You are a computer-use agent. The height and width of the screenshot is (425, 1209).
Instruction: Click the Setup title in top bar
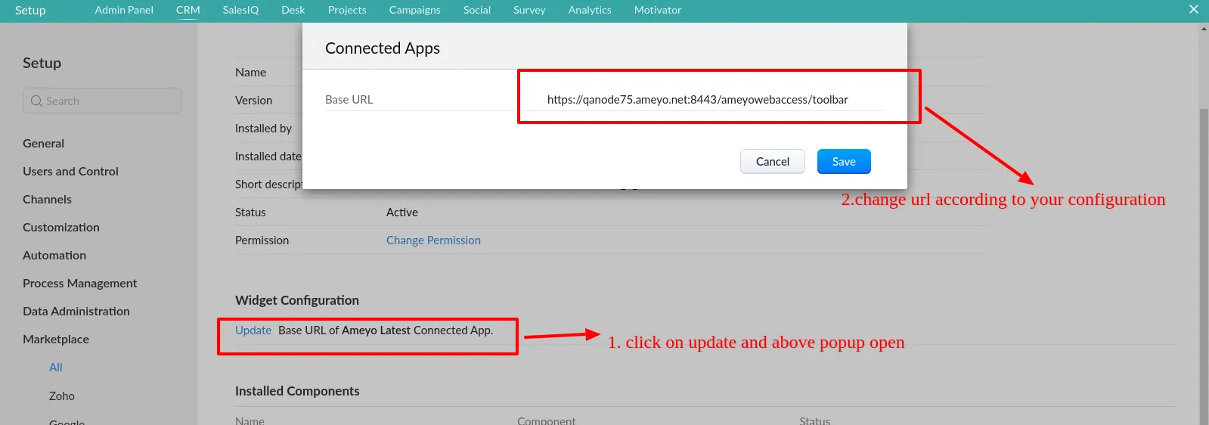click(30, 10)
